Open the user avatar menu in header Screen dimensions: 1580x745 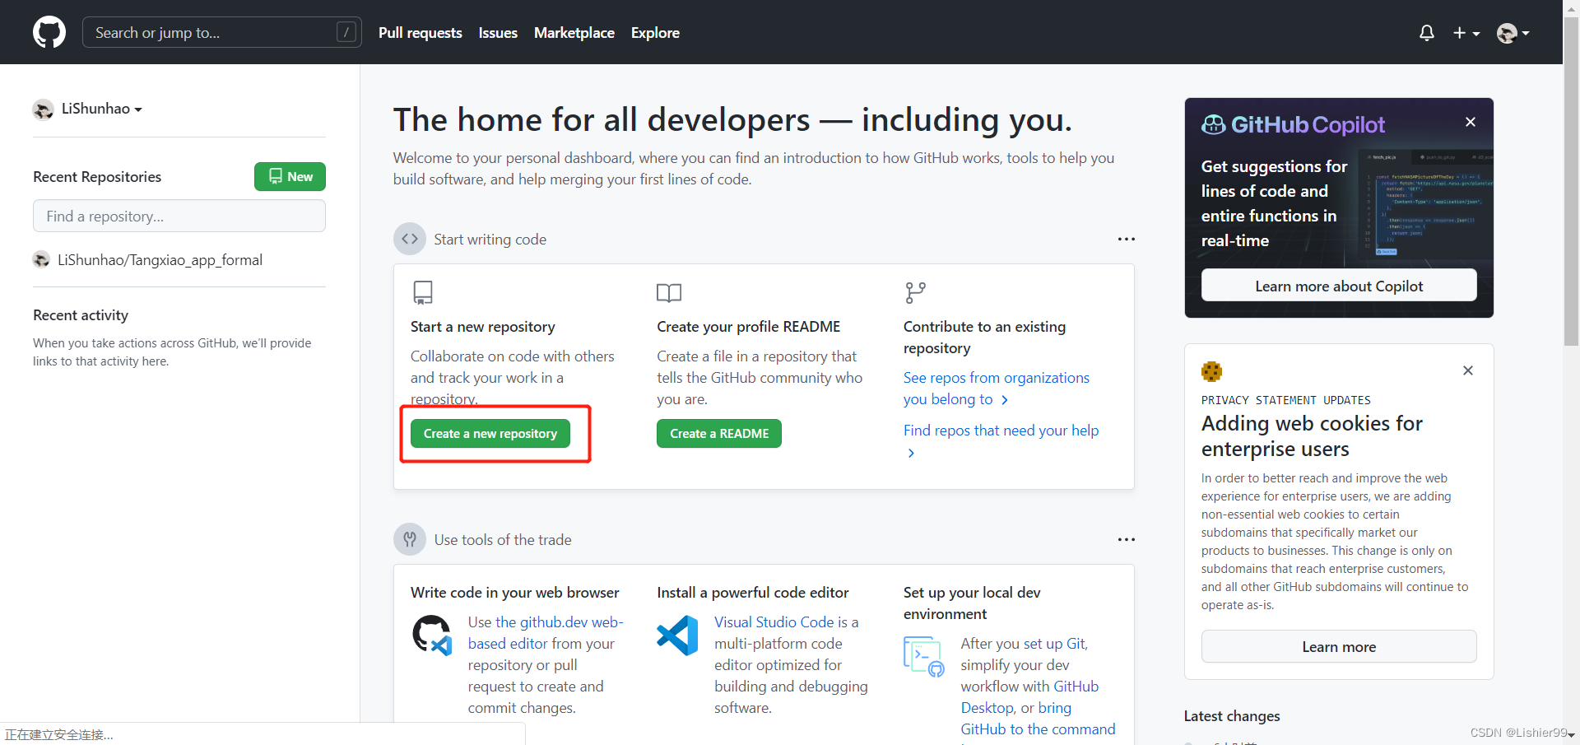(1513, 33)
